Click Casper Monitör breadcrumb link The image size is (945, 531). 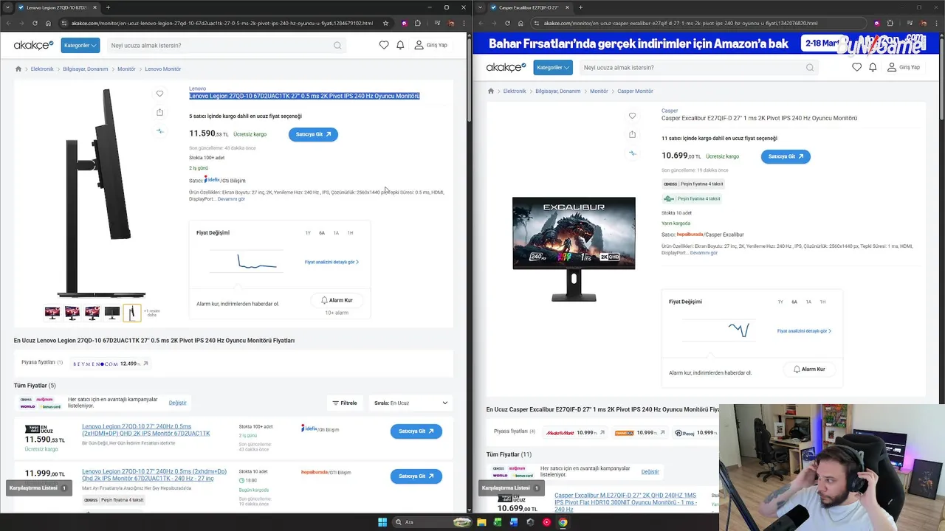635,91
